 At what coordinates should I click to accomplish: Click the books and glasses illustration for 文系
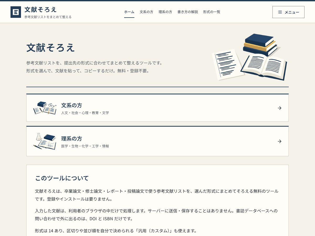click(45, 108)
